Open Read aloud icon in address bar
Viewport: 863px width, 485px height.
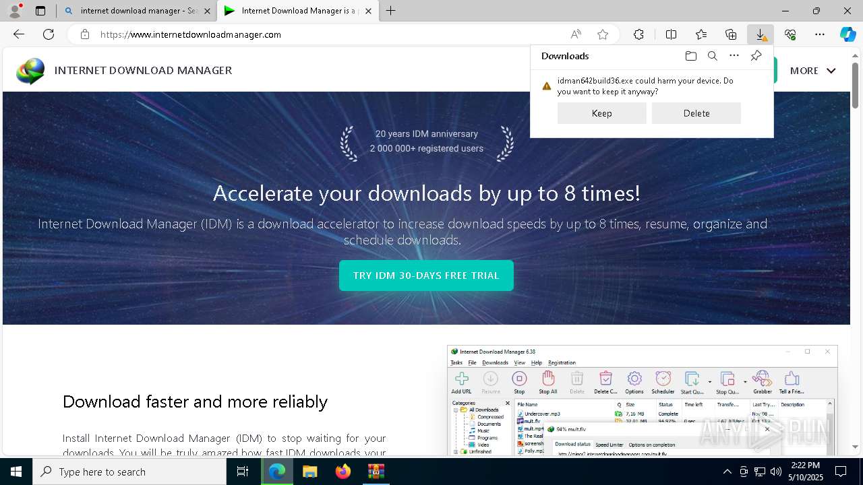click(x=576, y=34)
